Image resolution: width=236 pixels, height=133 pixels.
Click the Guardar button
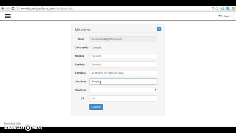96,107
